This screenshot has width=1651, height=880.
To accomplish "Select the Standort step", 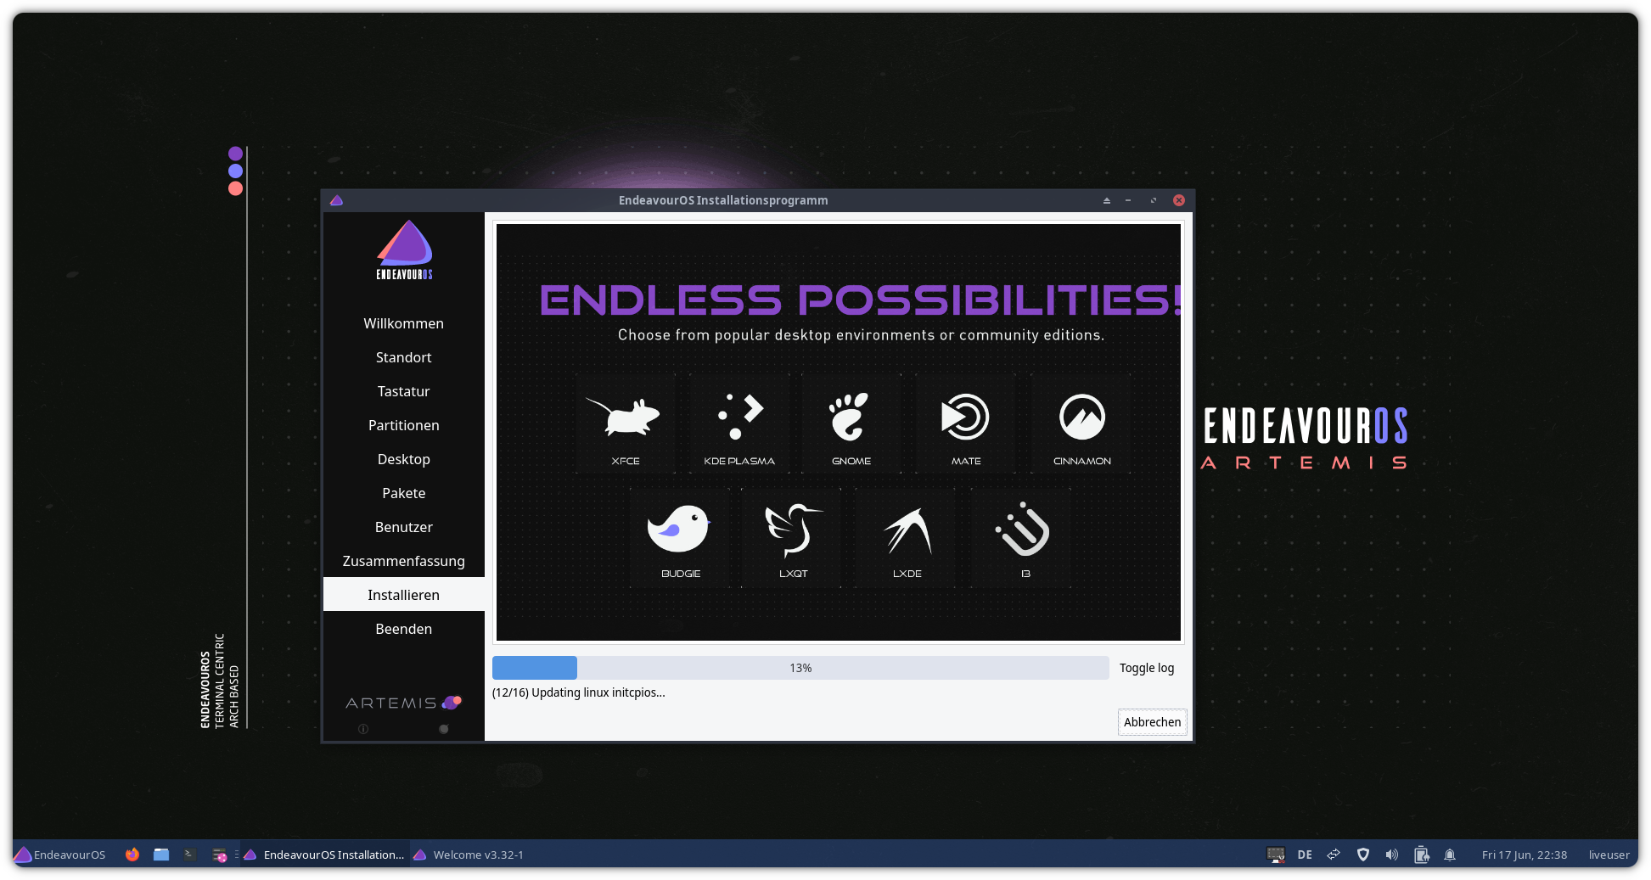I will pos(404,357).
